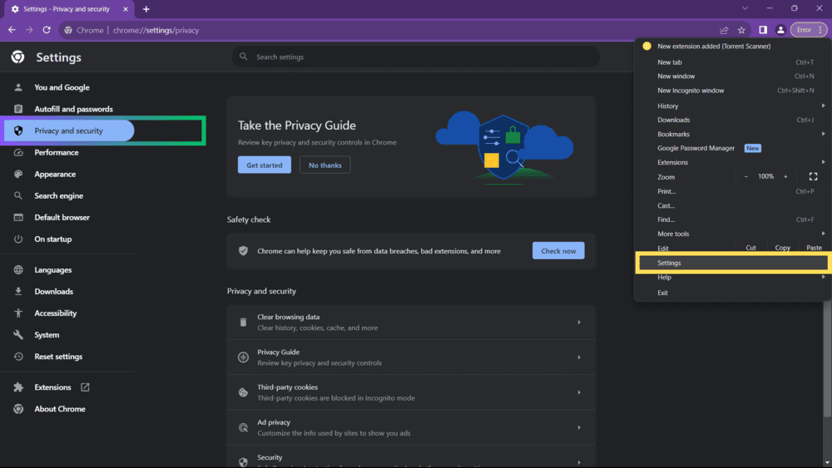
Task: Open the side panel icon
Action: 762,30
